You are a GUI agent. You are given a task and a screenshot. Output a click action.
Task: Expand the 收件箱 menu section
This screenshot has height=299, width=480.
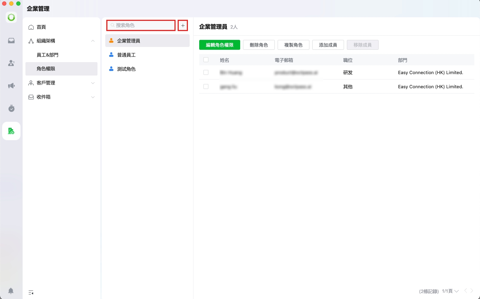93,97
